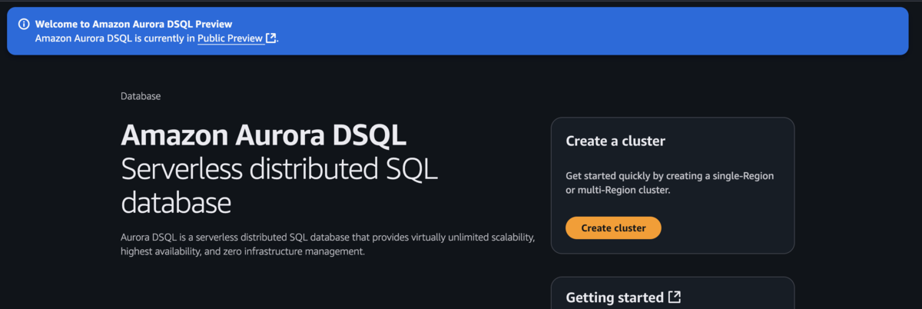Click the 'Get started quickly' description text

pyautogui.click(x=669, y=183)
